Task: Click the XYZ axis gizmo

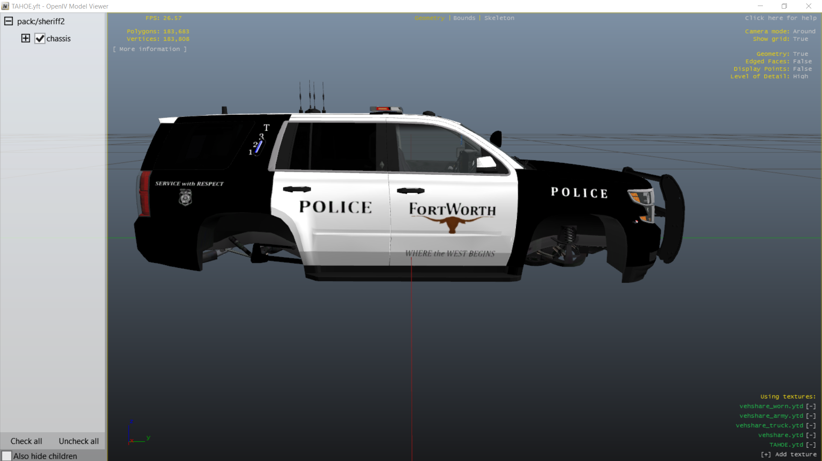Action: click(x=138, y=433)
